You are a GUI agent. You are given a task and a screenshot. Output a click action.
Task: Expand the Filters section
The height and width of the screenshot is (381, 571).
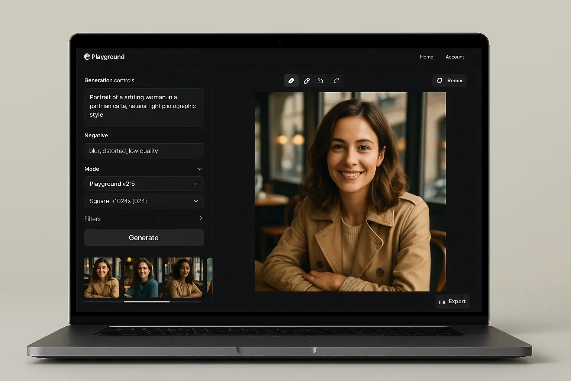point(201,218)
